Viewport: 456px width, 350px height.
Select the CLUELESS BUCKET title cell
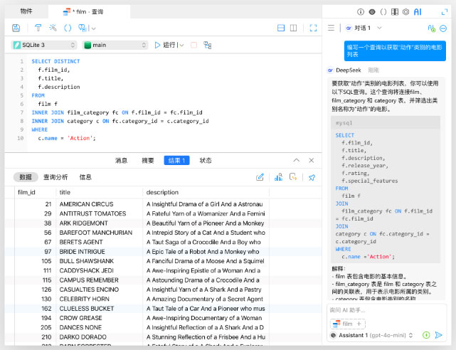click(99, 309)
